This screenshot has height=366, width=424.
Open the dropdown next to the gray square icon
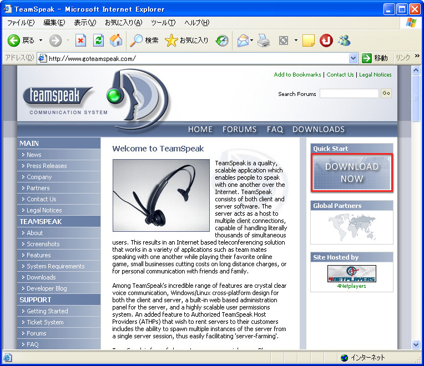[x=296, y=40]
